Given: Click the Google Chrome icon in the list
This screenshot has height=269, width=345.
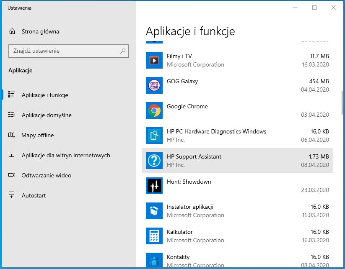Looking at the screenshot, I should click(x=154, y=110).
